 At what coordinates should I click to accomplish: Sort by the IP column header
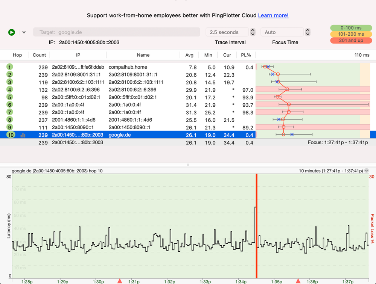point(78,55)
